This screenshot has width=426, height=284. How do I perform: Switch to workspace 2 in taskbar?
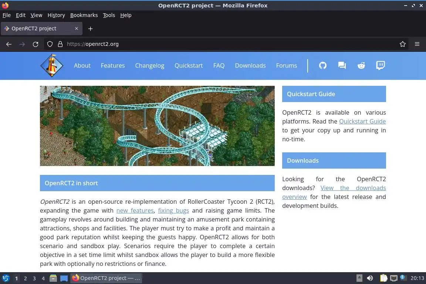(x=25, y=278)
